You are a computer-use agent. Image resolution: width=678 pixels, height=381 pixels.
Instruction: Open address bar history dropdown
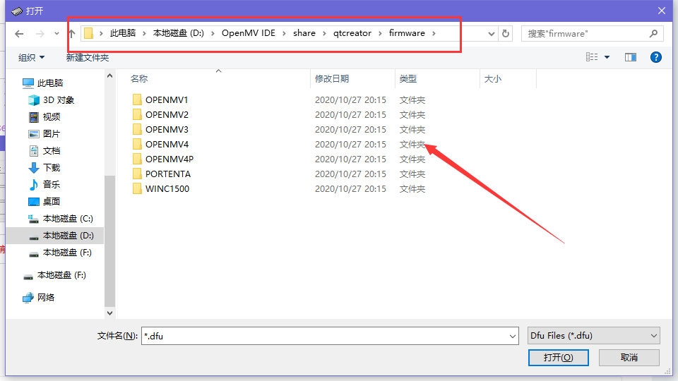tap(492, 34)
